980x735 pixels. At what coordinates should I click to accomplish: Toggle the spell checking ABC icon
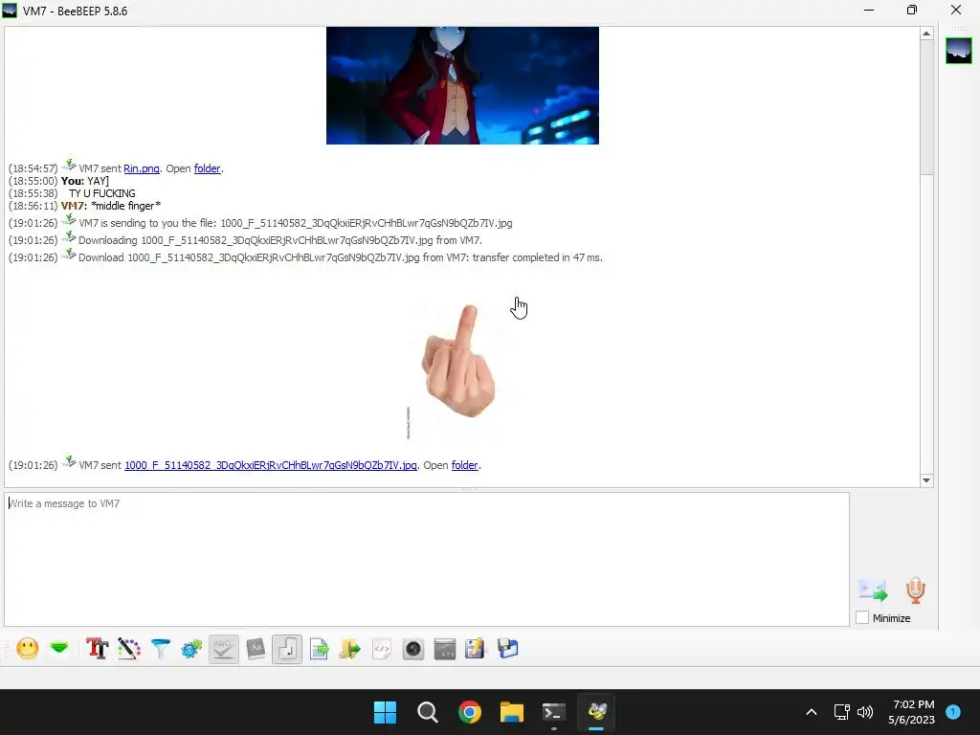click(224, 649)
